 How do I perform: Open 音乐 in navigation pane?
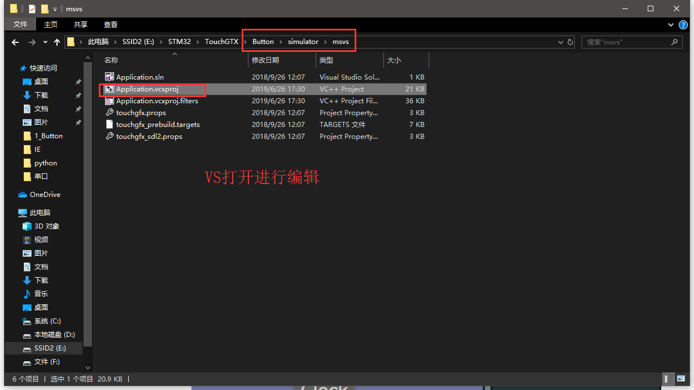tap(41, 294)
